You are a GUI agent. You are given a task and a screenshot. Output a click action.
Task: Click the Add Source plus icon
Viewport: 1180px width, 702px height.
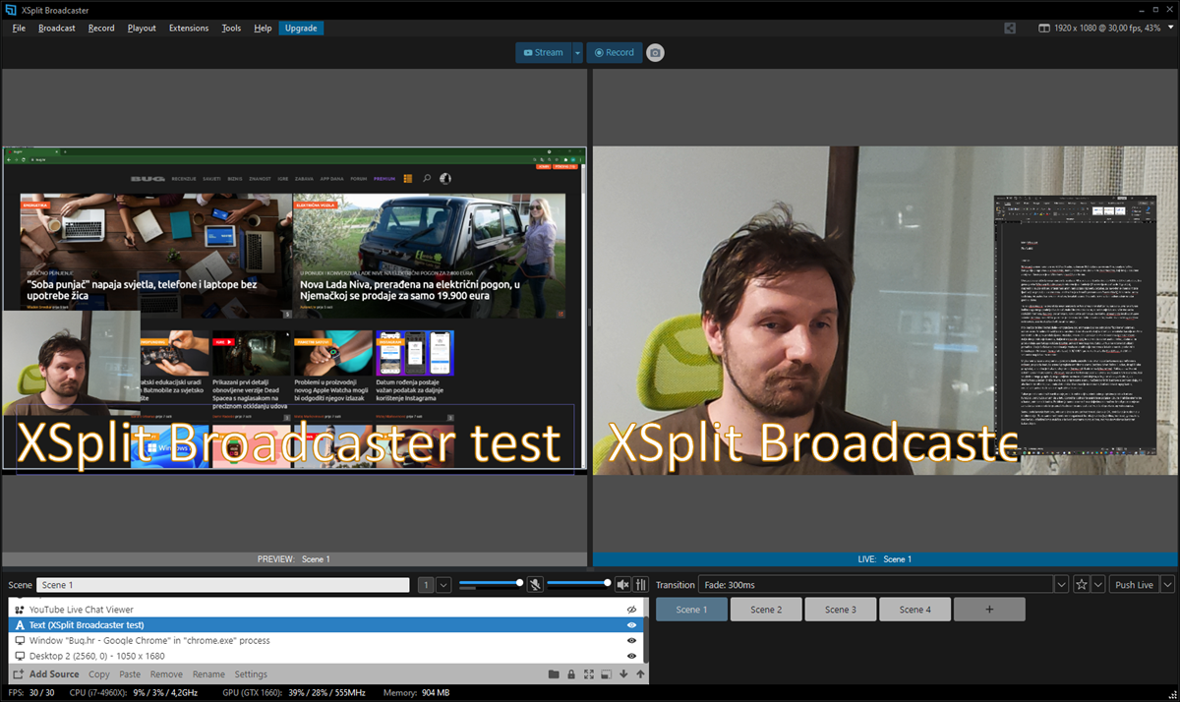pyautogui.click(x=19, y=674)
